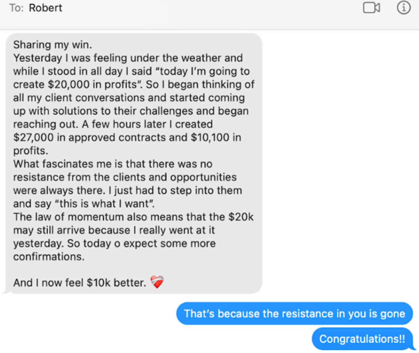
Task: Select the recipient name Robert
Action: tap(45, 8)
